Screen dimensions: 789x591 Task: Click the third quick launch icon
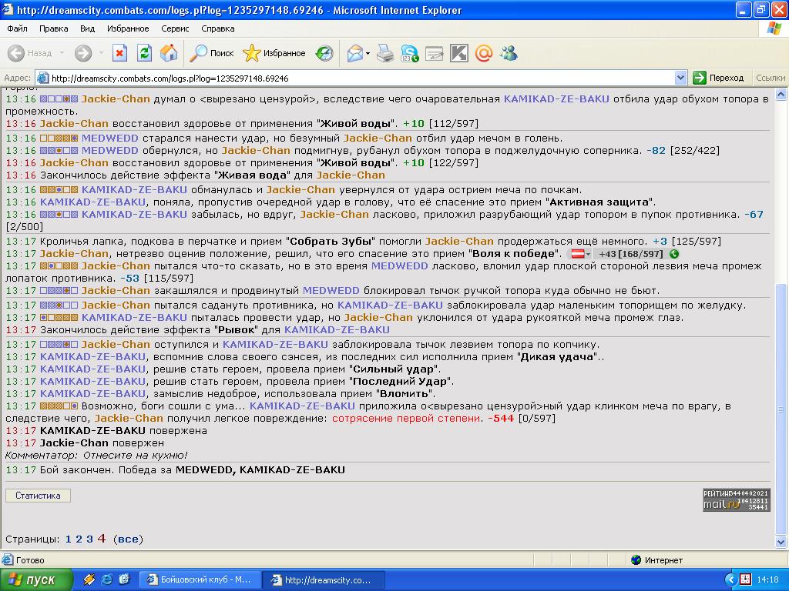coord(124,579)
